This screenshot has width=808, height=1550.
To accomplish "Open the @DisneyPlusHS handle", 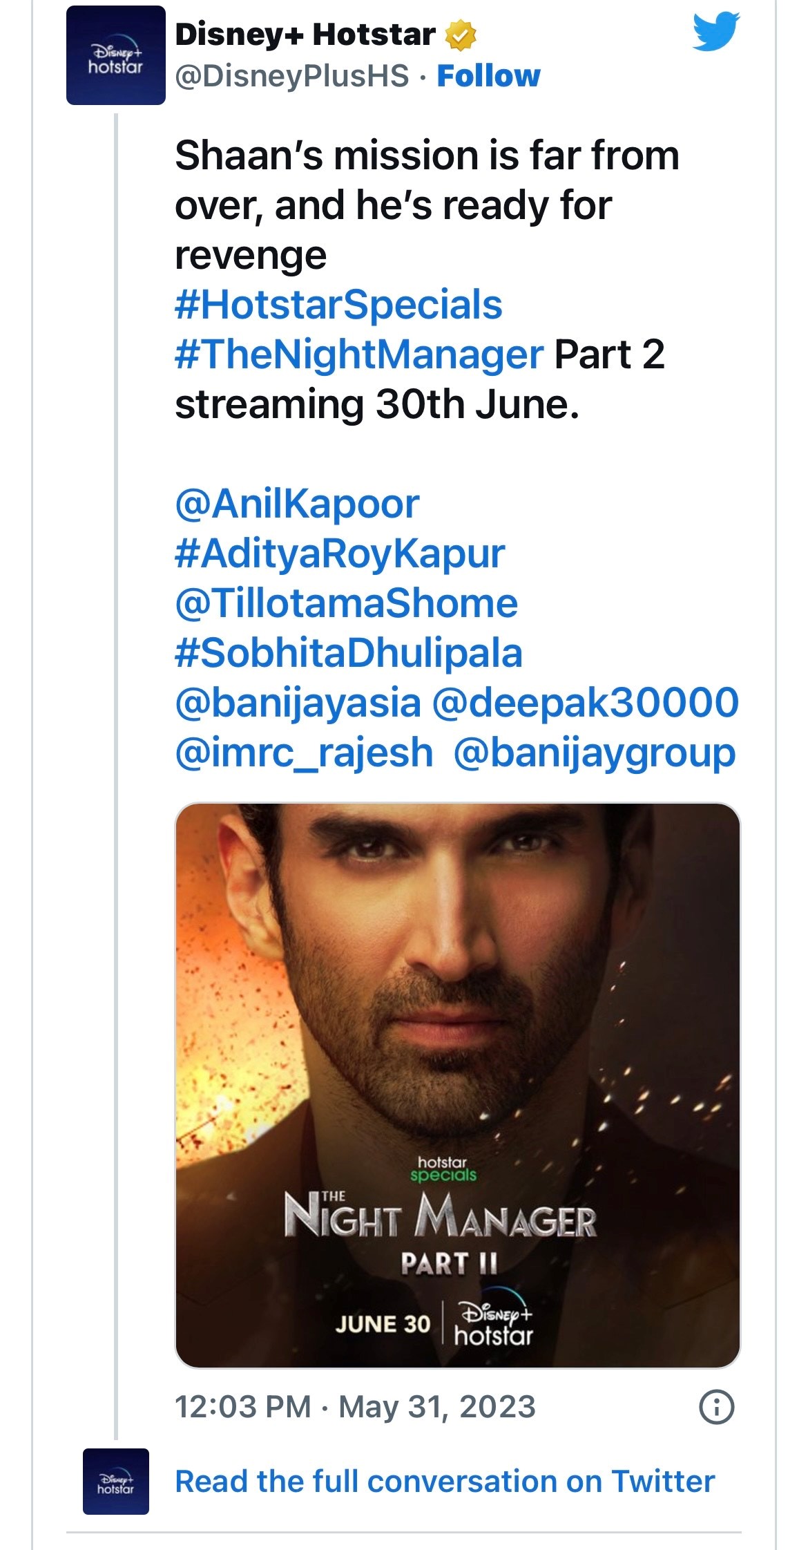I will [x=292, y=76].
